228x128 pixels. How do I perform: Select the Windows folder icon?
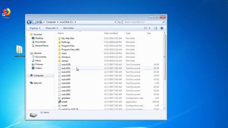(59, 57)
